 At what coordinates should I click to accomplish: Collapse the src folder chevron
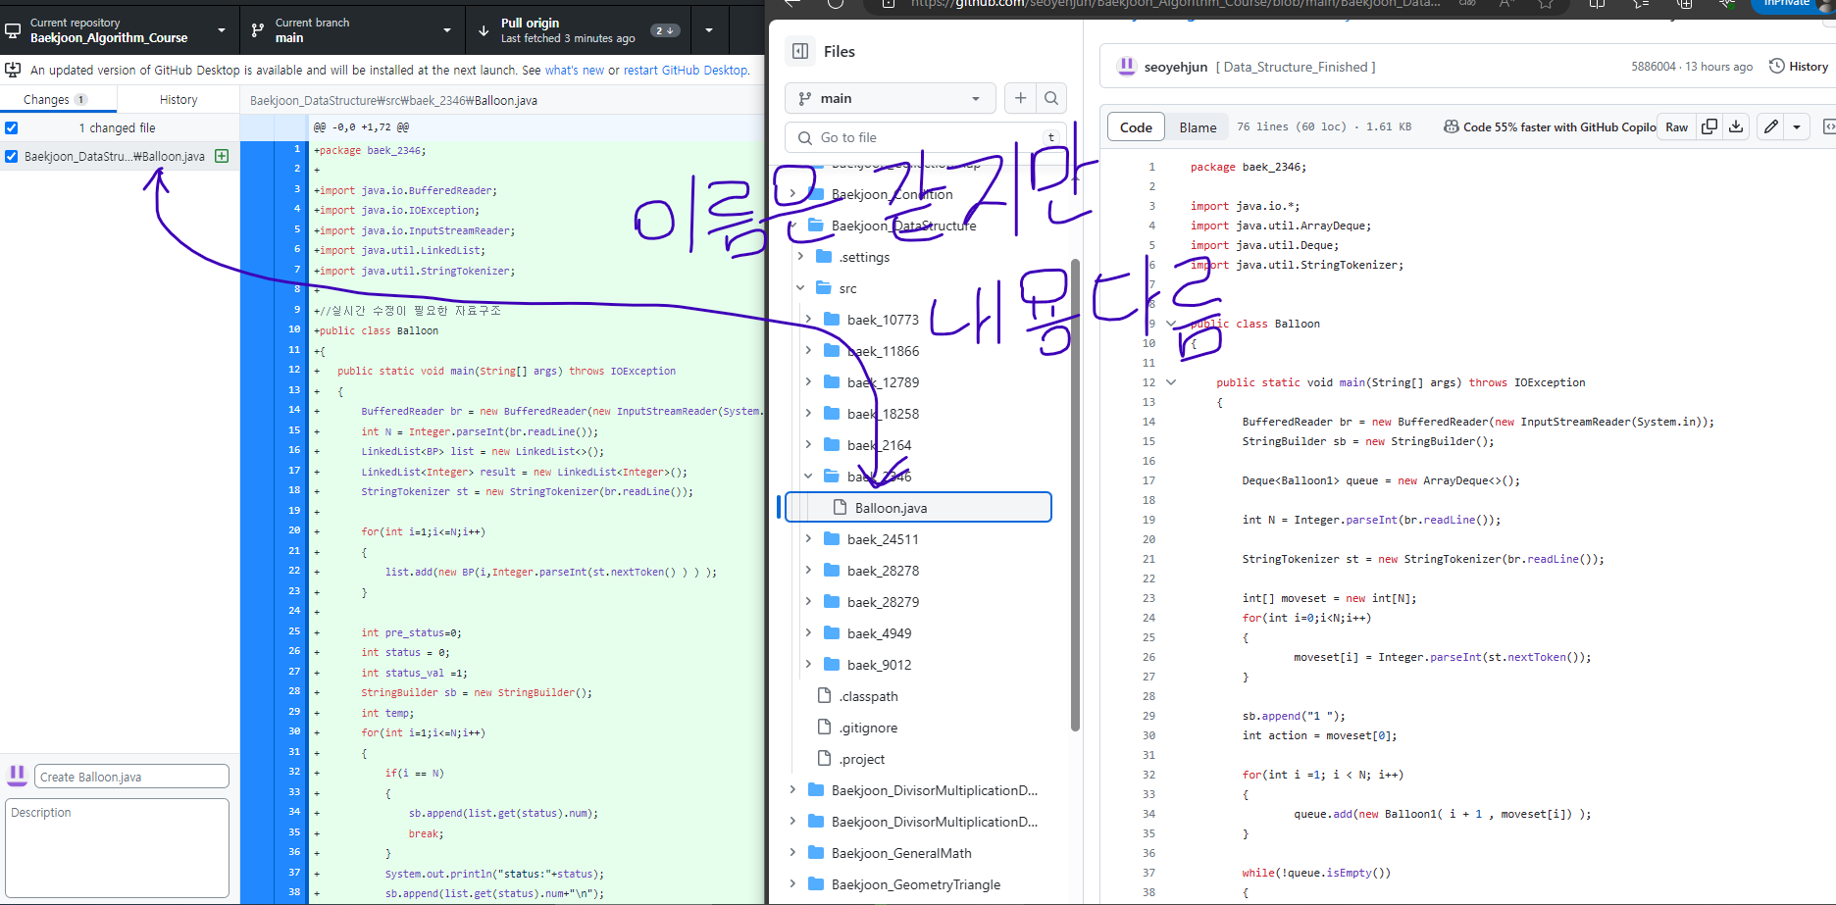[800, 288]
